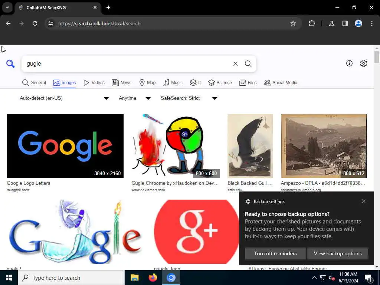Go back in browser history

click(8, 23)
